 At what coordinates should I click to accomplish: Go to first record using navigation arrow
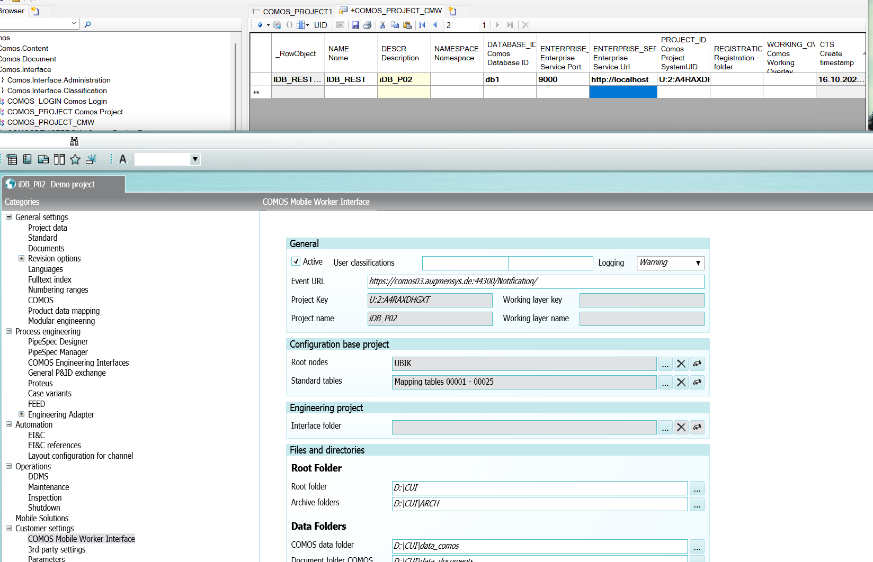pyautogui.click(x=422, y=25)
